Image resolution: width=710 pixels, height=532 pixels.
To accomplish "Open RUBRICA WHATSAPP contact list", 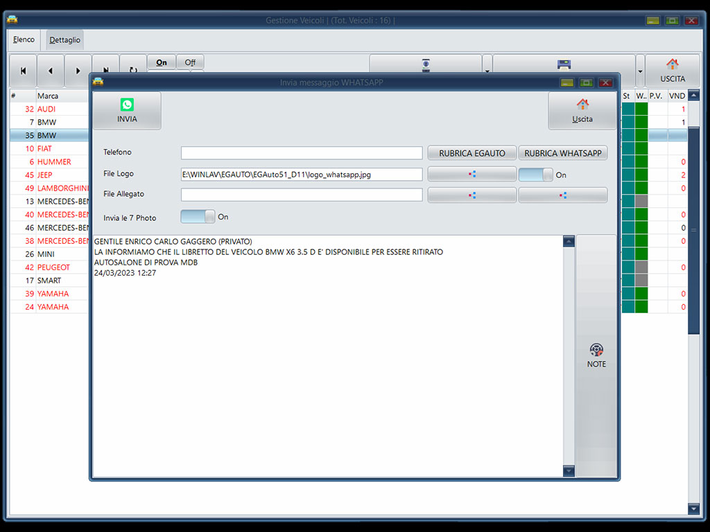I will coord(563,153).
